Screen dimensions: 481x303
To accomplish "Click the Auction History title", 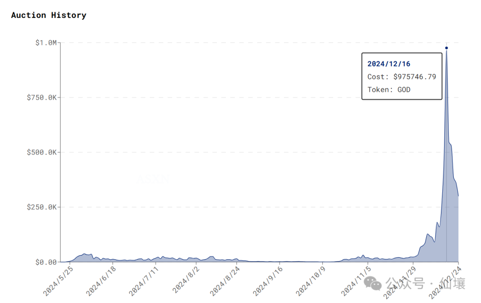I will (49, 15).
